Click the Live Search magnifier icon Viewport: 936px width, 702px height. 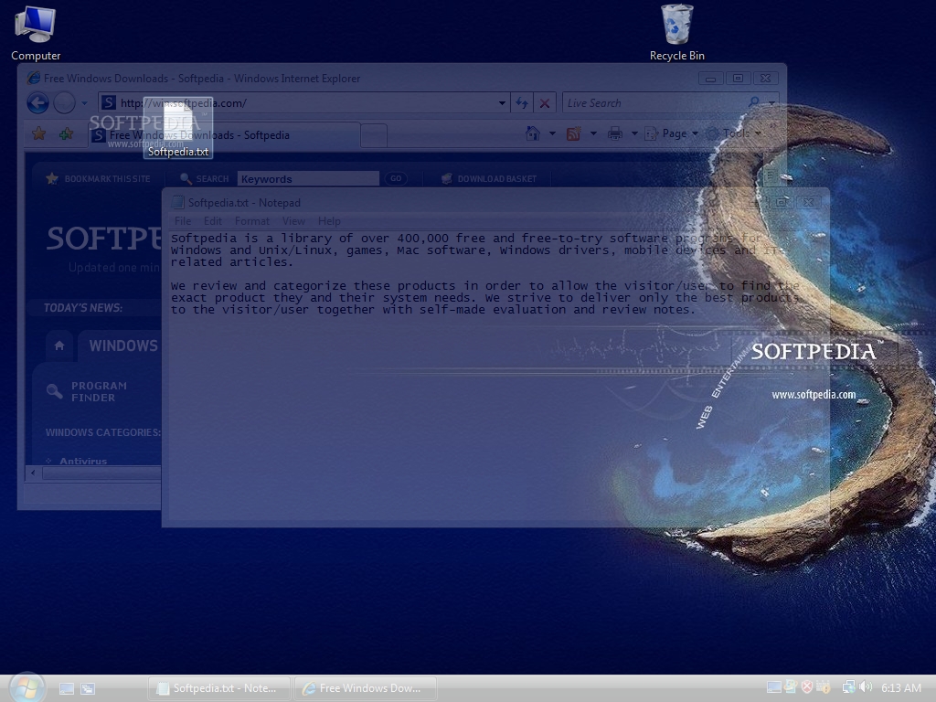754,102
